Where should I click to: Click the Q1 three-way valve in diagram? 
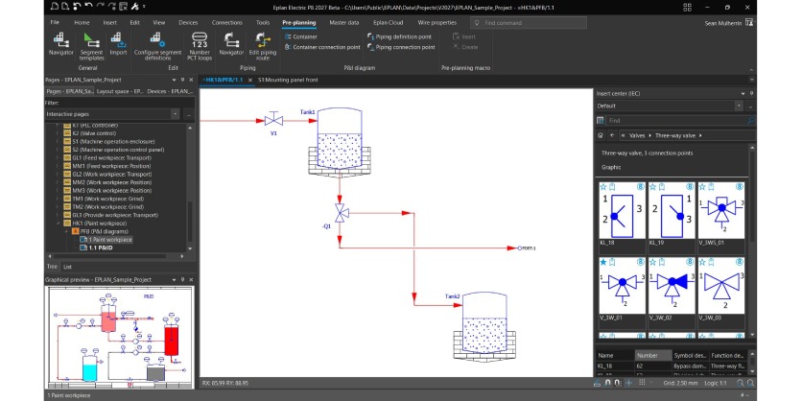(340, 212)
